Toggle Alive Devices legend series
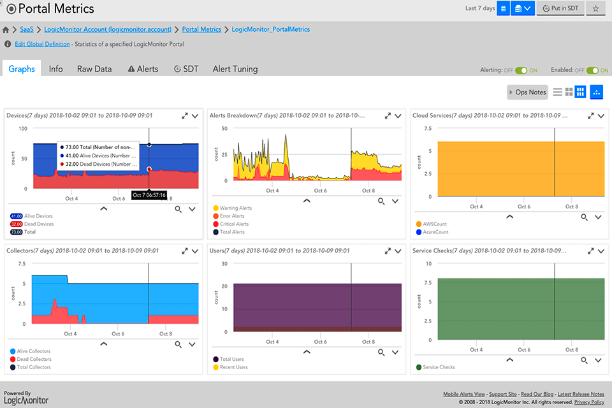Screen dimensions: 612x408 31,216
